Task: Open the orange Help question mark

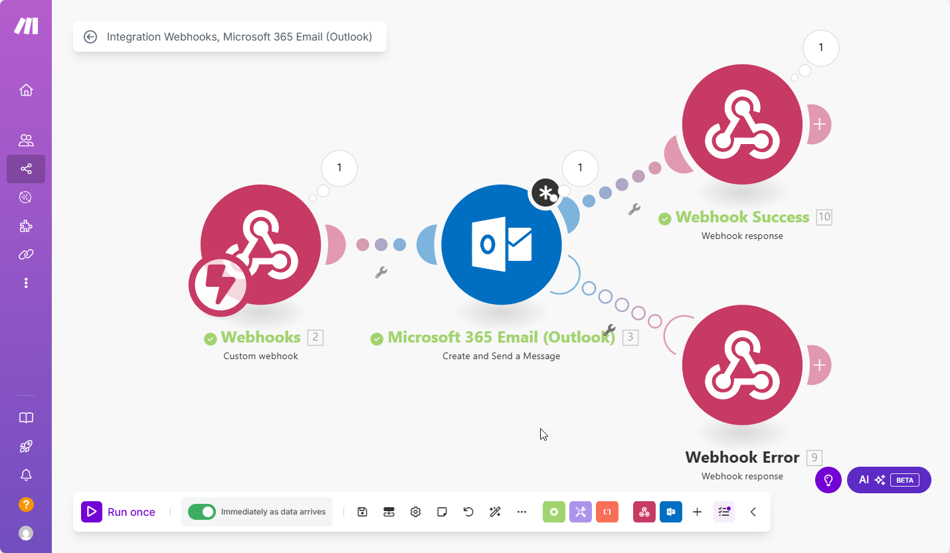Action: tap(26, 505)
